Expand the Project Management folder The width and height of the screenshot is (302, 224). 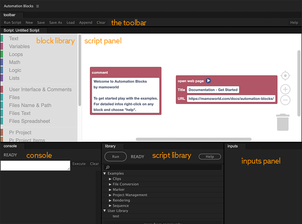click(110, 195)
